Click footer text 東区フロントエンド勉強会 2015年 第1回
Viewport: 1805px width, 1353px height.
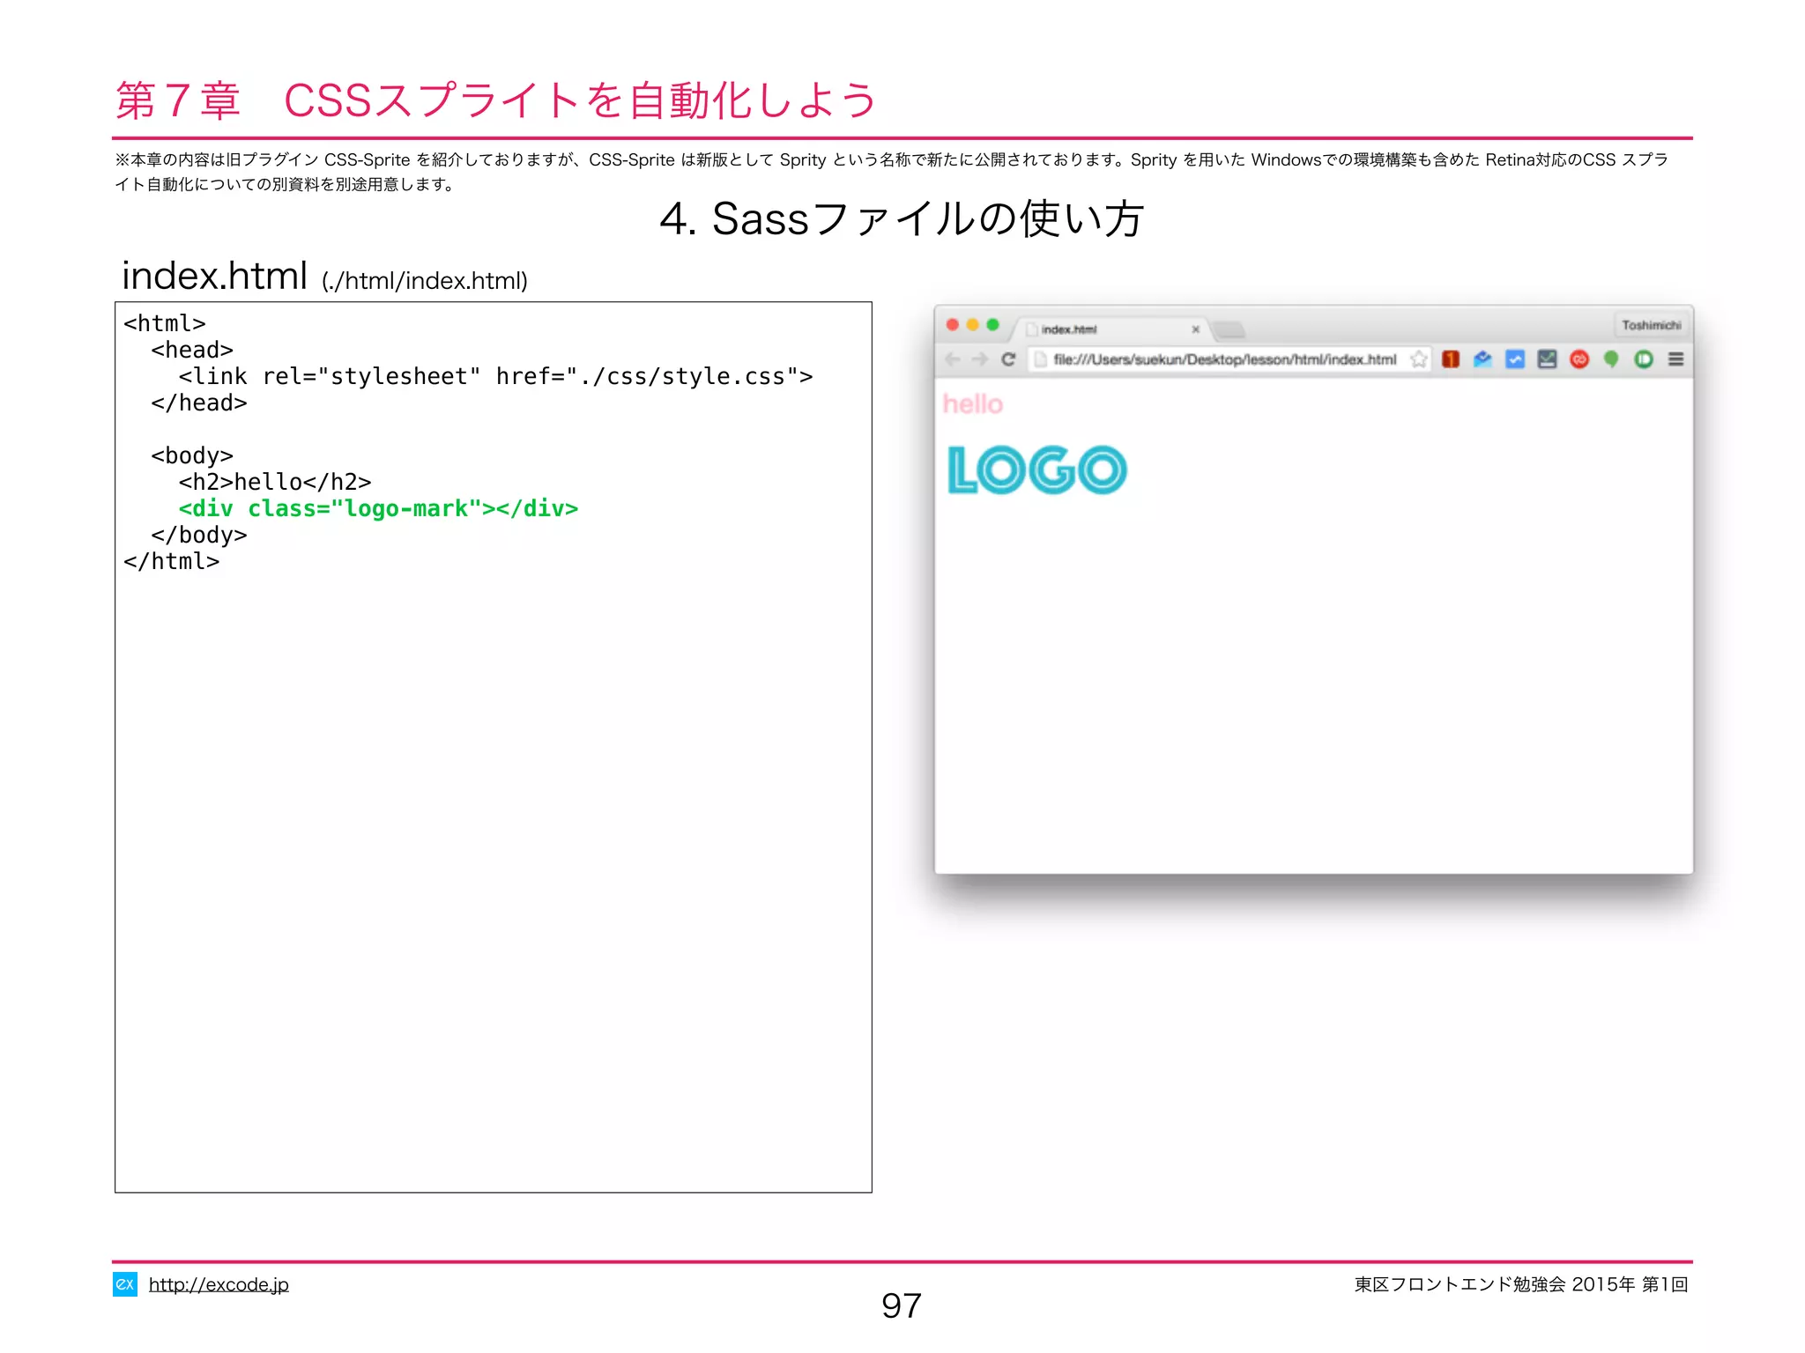pyautogui.click(x=1521, y=1284)
